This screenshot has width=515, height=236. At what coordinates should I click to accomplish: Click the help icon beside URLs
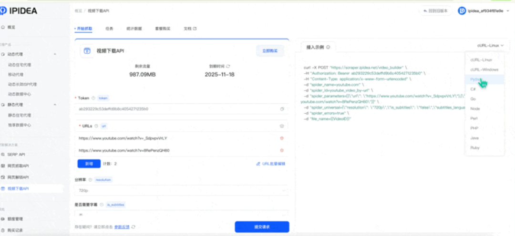coord(96,126)
